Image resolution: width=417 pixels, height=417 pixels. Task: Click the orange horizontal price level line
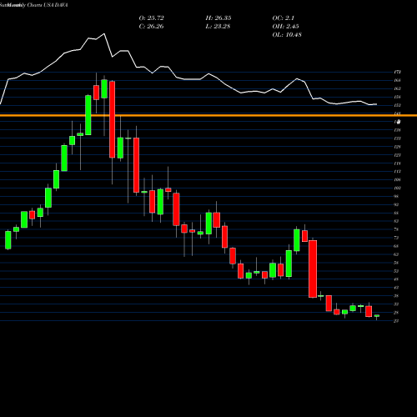click(x=208, y=115)
